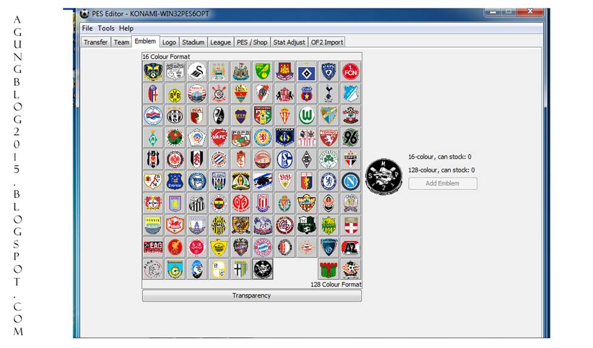Select the PSPS emblem
593x348 pixels.
(x=241, y=137)
